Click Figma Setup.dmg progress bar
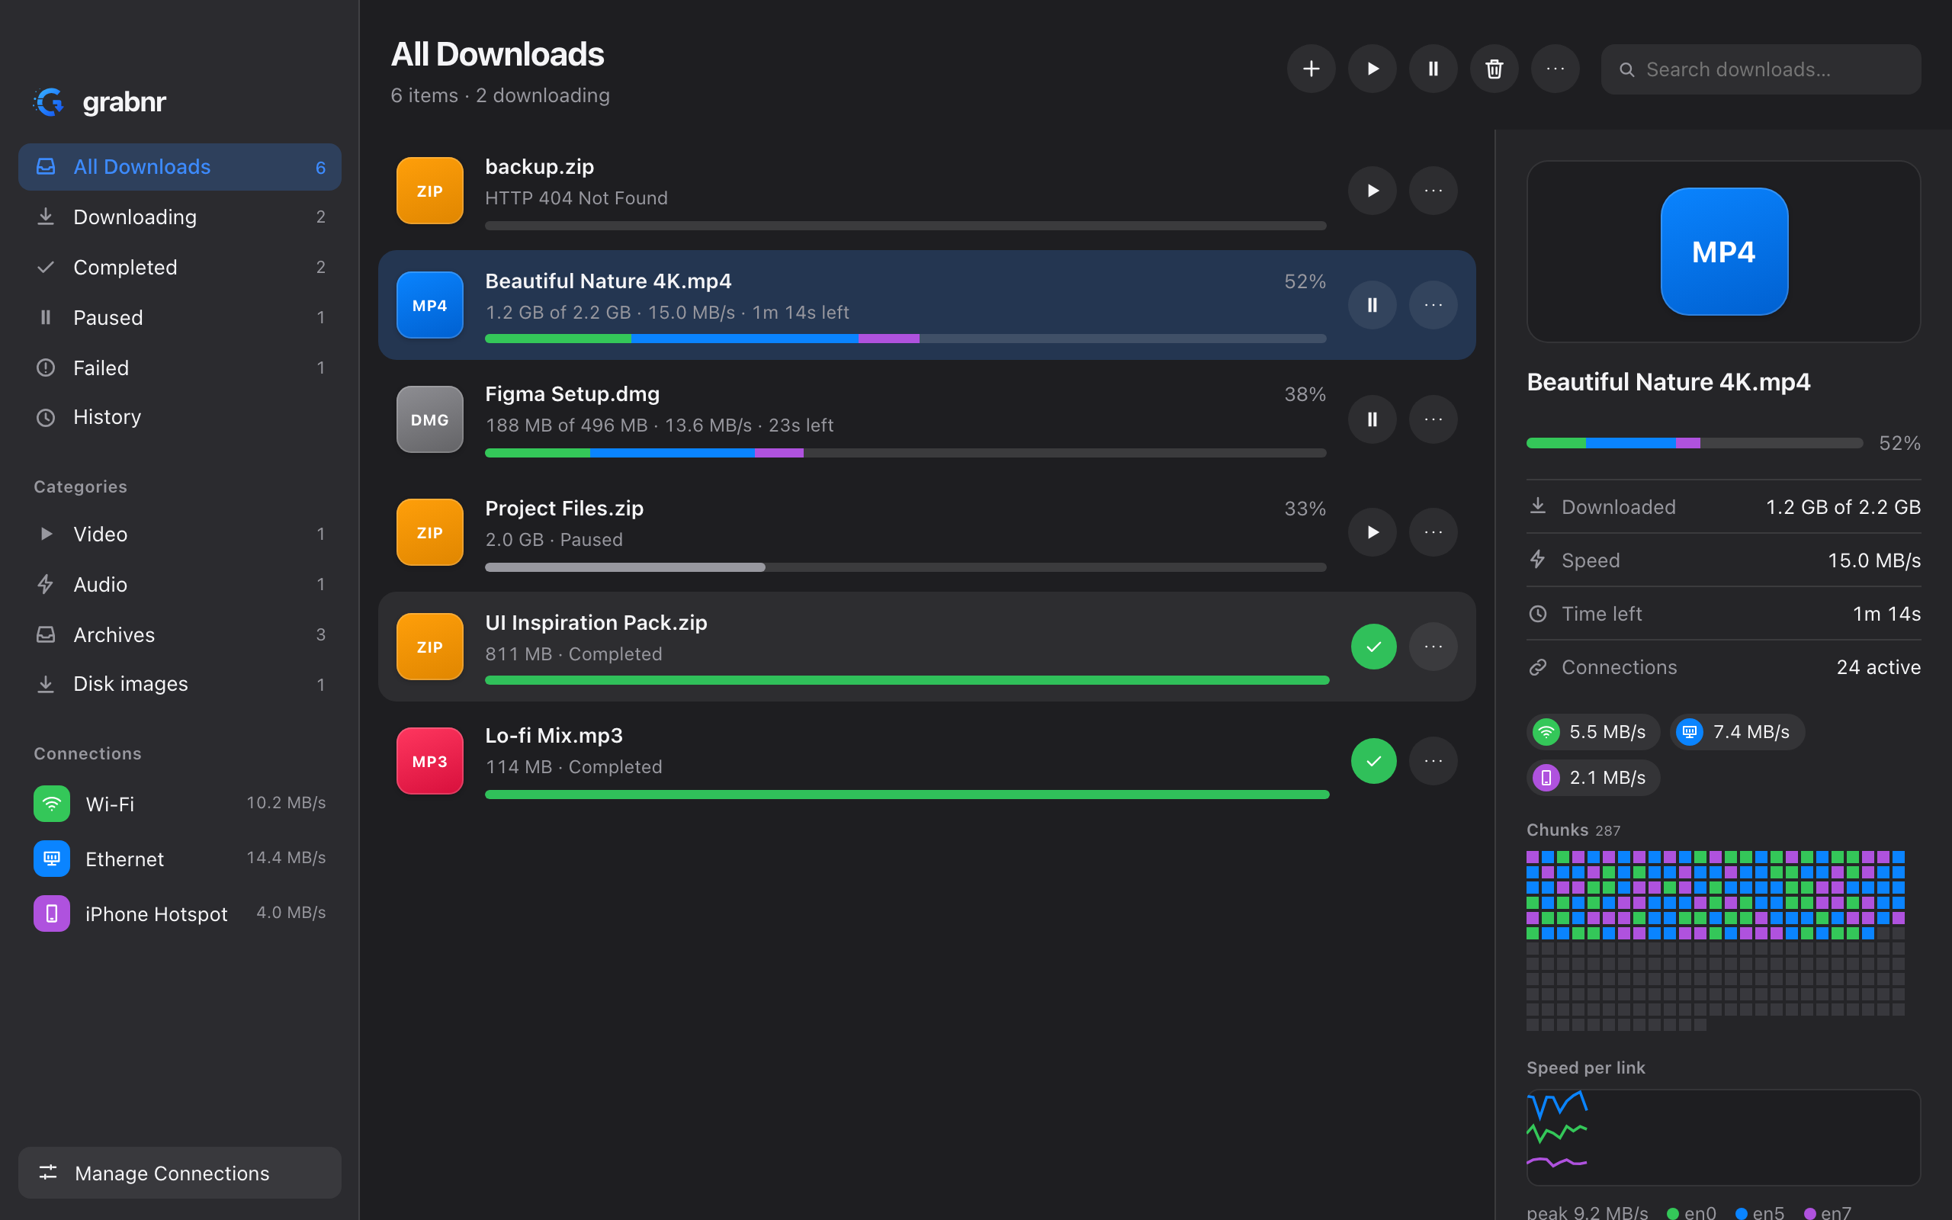 coord(905,453)
